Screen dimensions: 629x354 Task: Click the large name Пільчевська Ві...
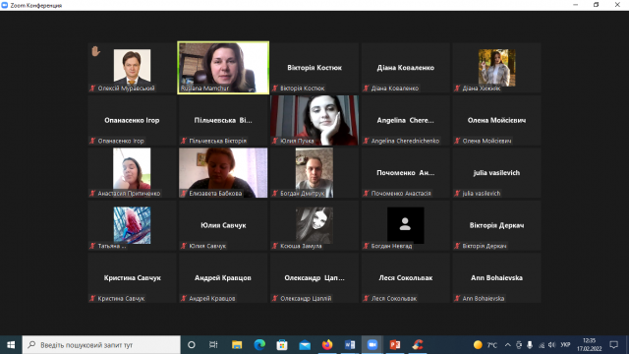pos(223,120)
